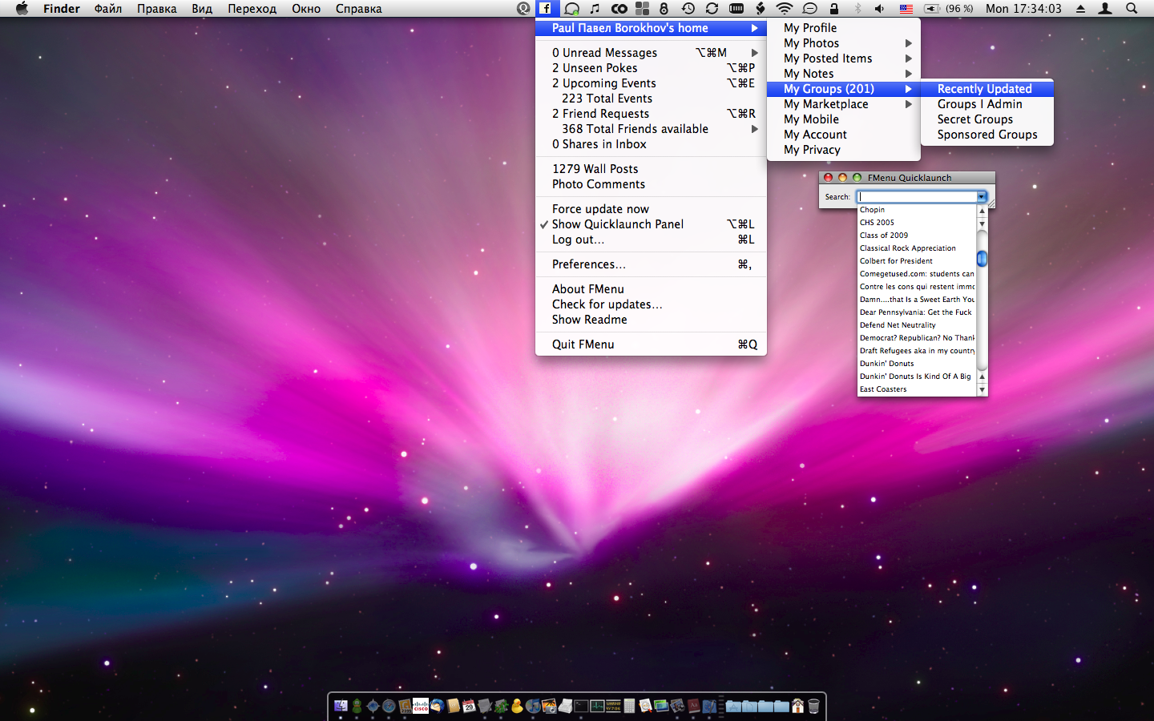
Task: Open the Home folder icon in the Dock
Action: click(x=797, y=706)
